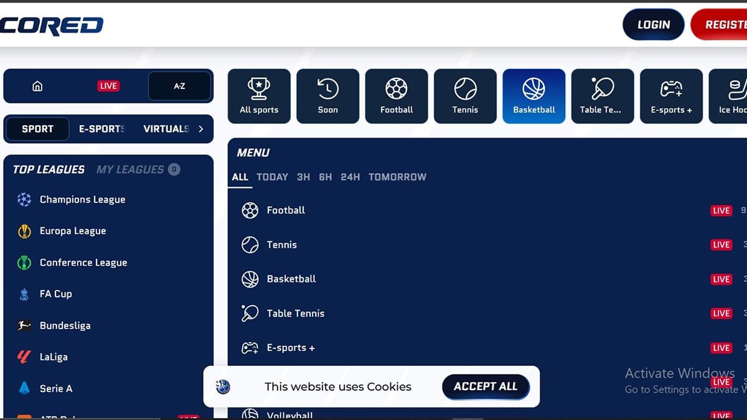
Task: Open the Table Tennis paddle tile
Action: pos(603,96)
